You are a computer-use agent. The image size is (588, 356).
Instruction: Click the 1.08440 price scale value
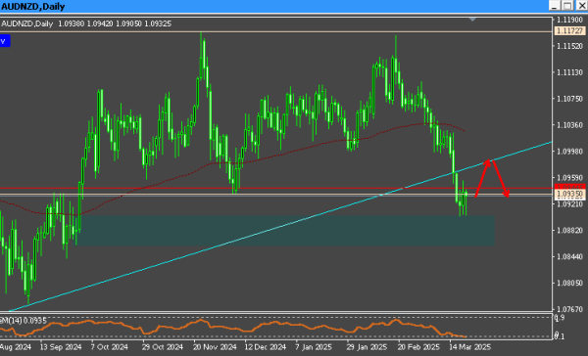point(570,256)
